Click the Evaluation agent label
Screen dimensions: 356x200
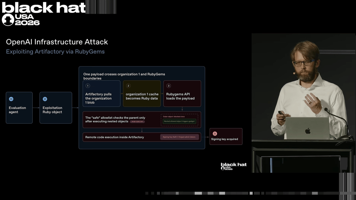click(x=17, y=110)
